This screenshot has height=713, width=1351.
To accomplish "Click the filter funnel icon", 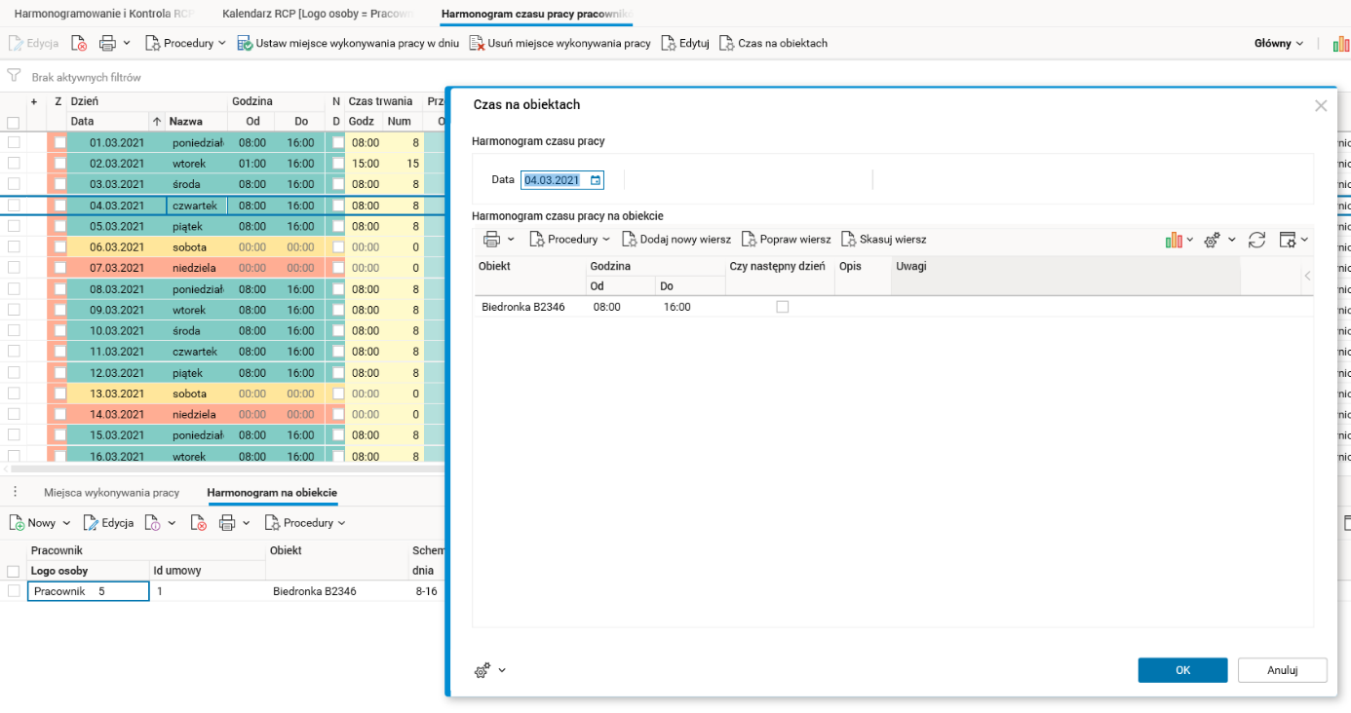I will tap(14, 76).
